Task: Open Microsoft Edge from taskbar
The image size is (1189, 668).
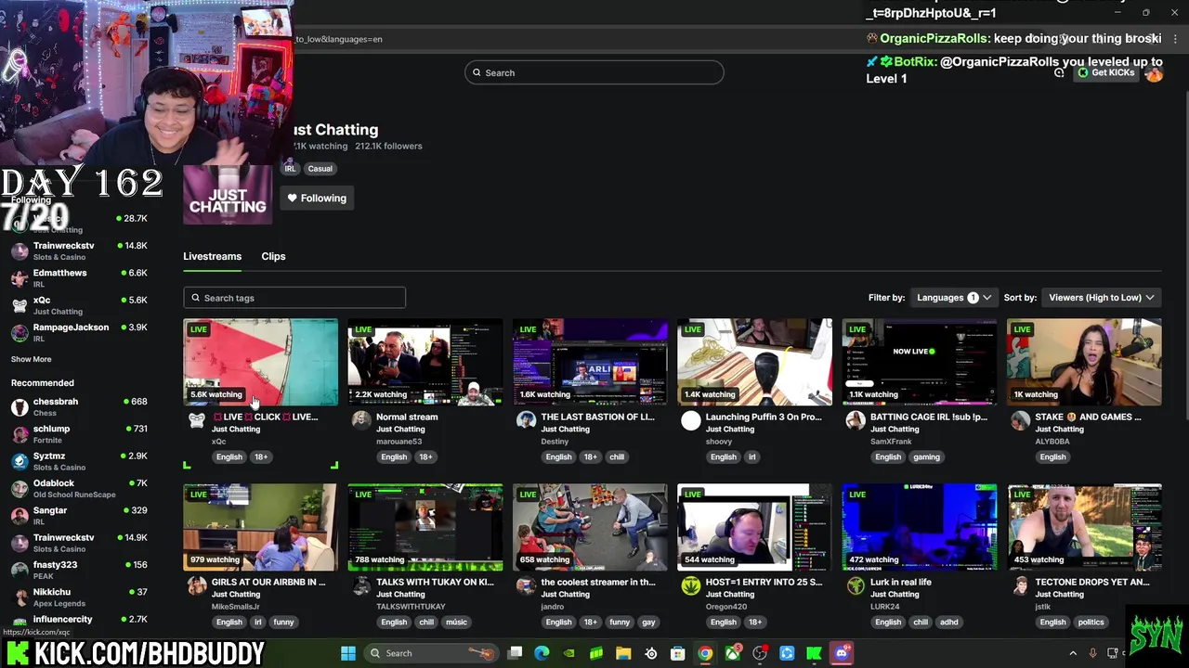Action: pyautogui.click(x=542, y=653)
